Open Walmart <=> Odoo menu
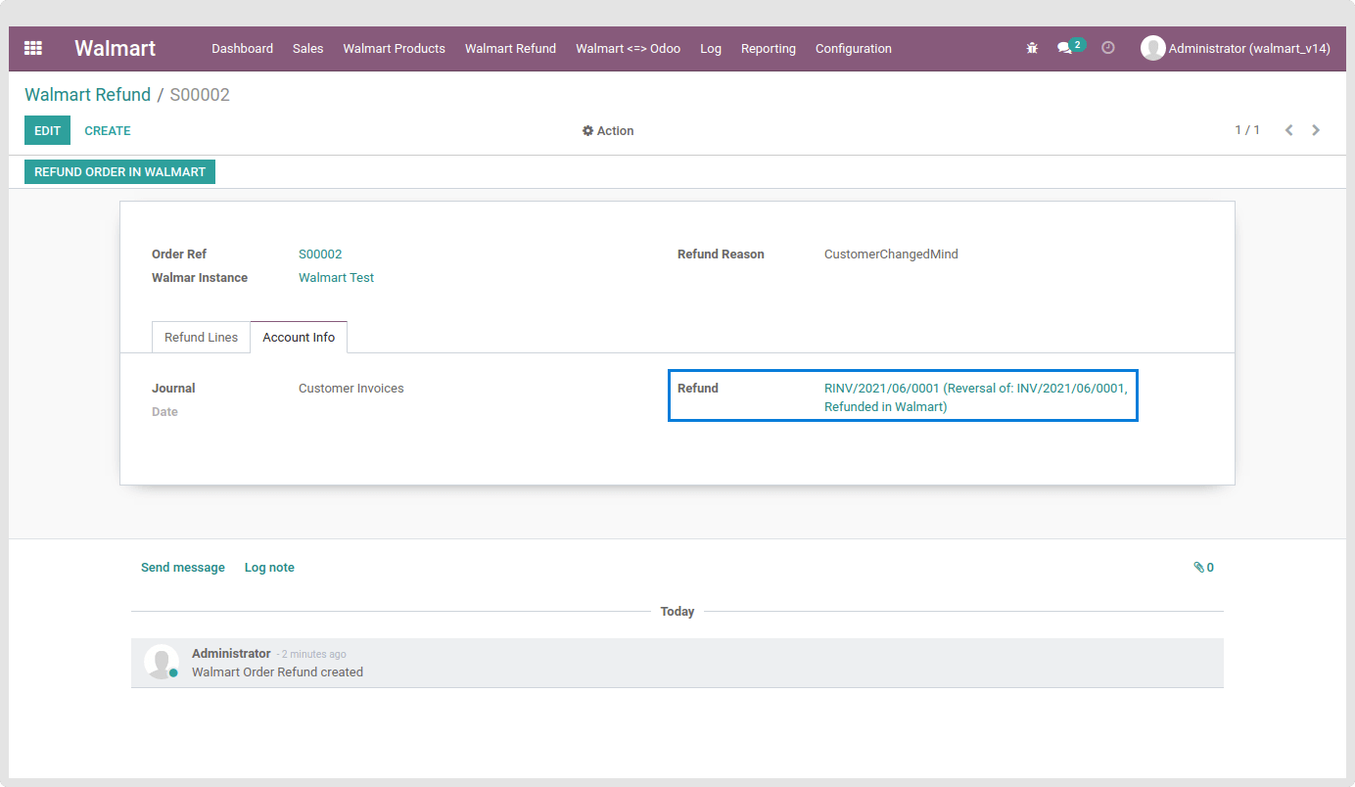This screenshot has width=1355, height=787. 628,48
